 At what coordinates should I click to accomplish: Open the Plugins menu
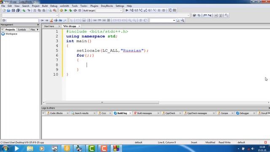point(94,6)
